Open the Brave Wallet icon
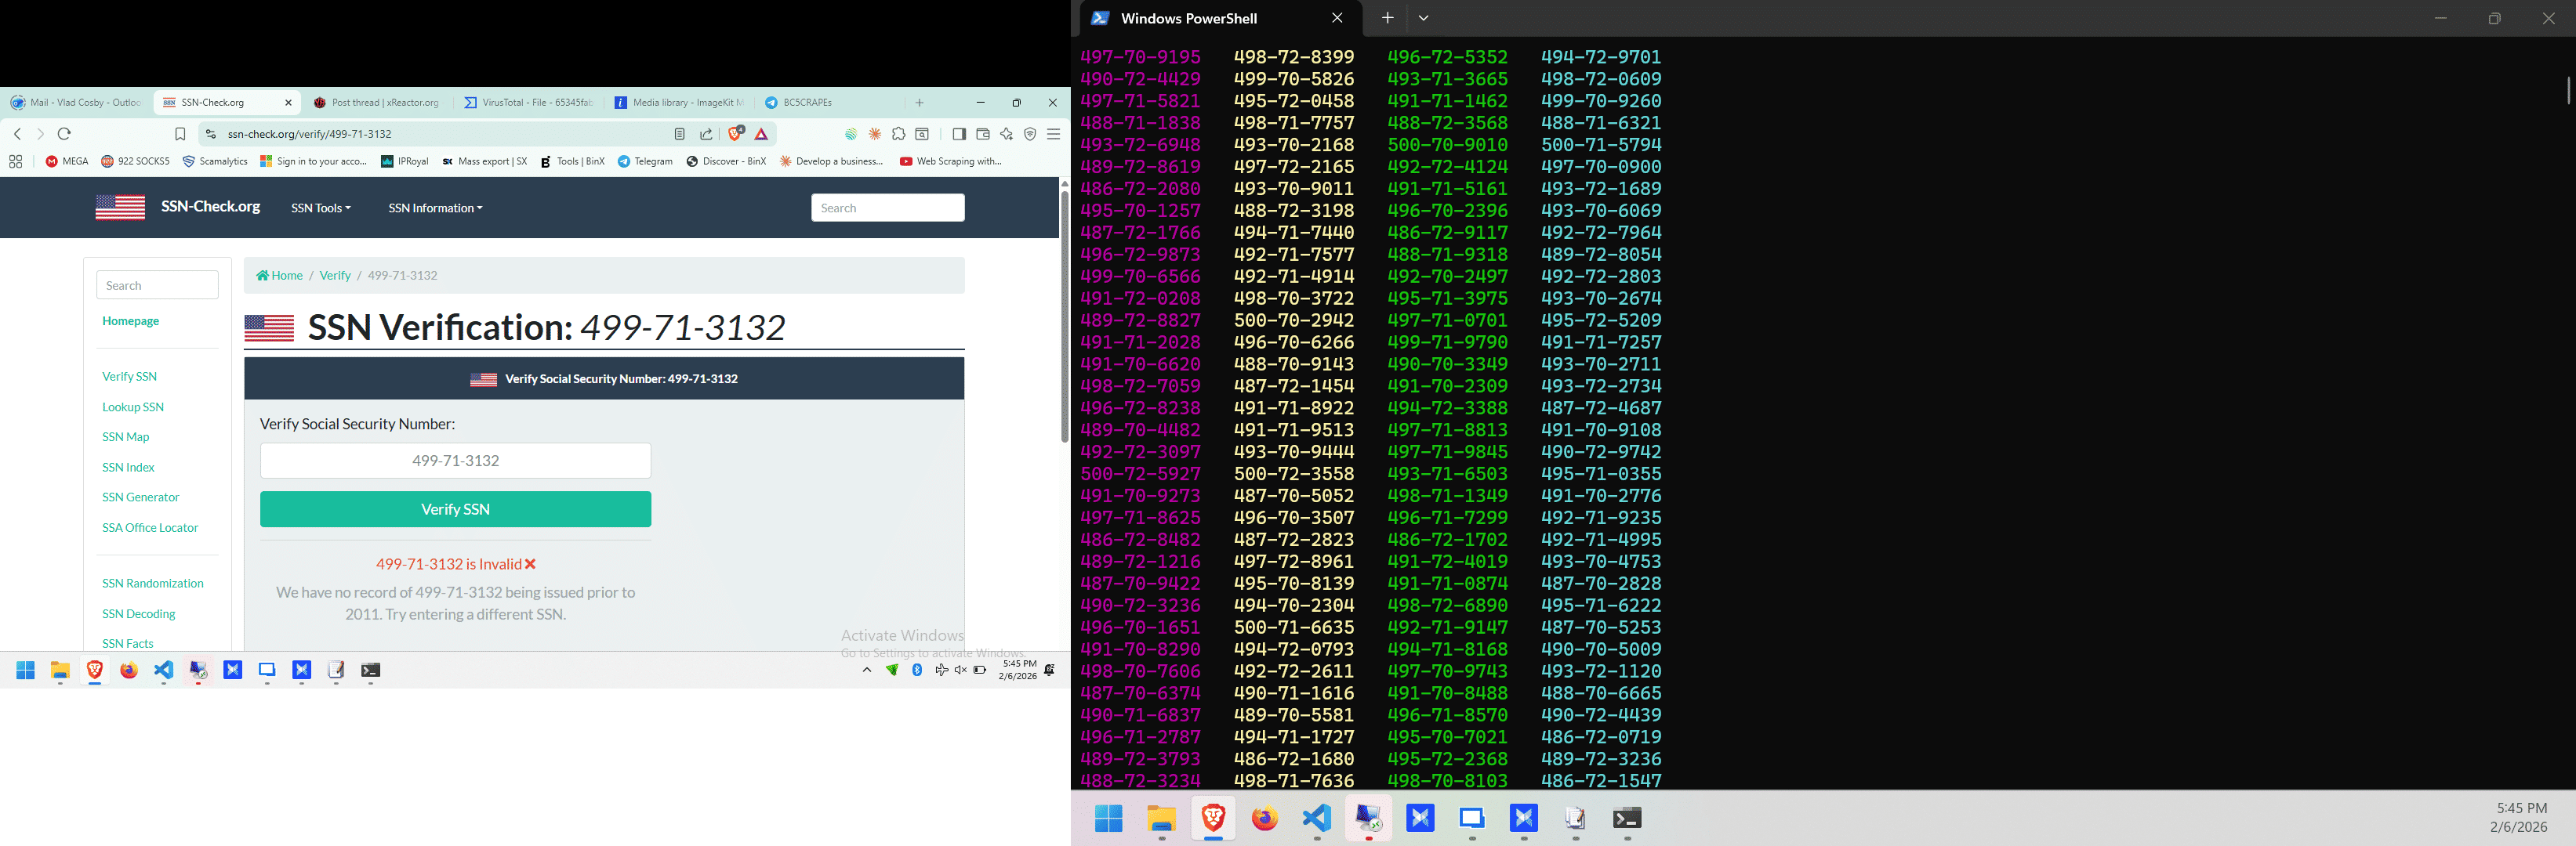 click(982, 134)
